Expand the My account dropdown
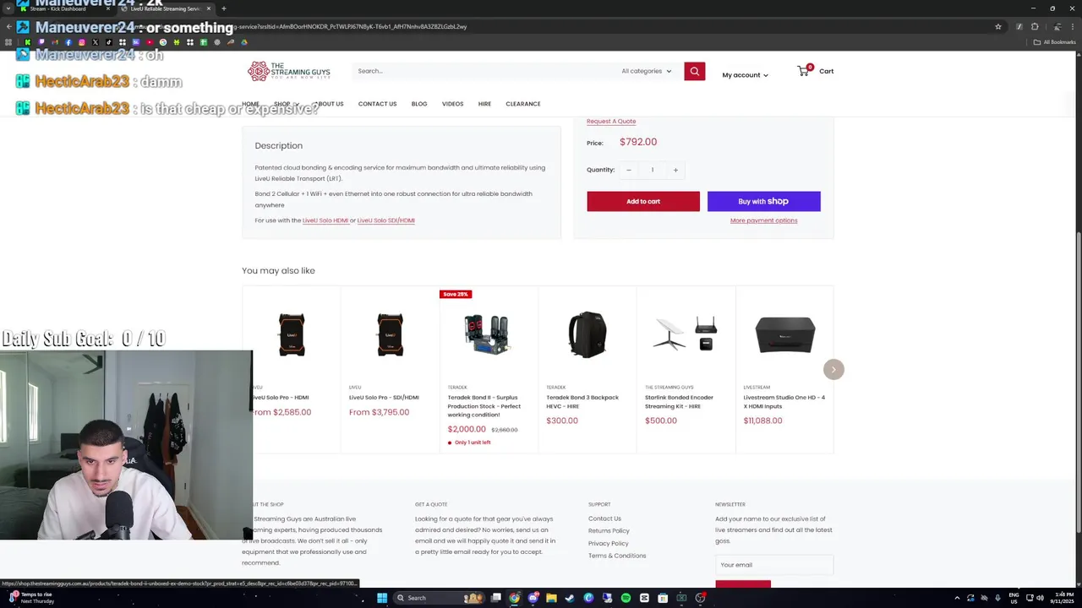Screen dimensions: 1082x608 tap(745, 75)
